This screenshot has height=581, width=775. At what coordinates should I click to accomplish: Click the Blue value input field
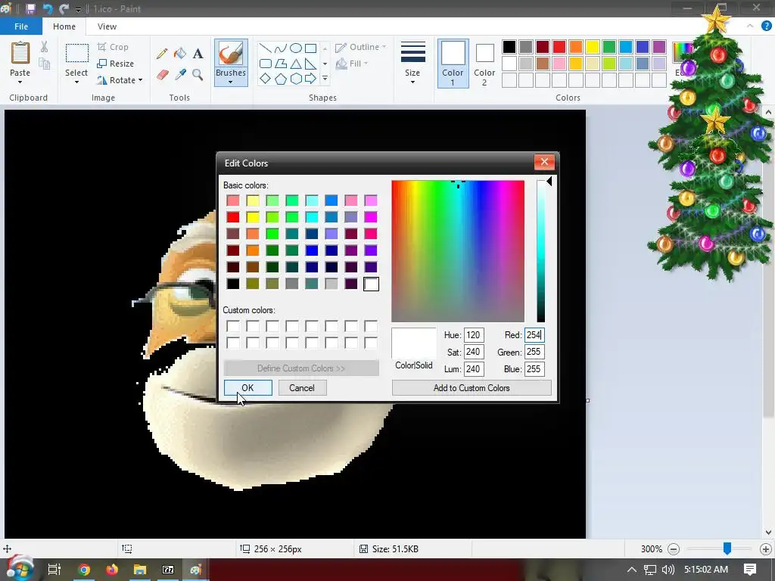tap(534, 368)
